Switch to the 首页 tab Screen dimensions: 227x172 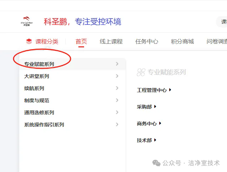(81, 41)
